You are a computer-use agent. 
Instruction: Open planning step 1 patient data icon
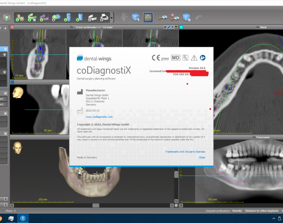[x=20, y=18]
